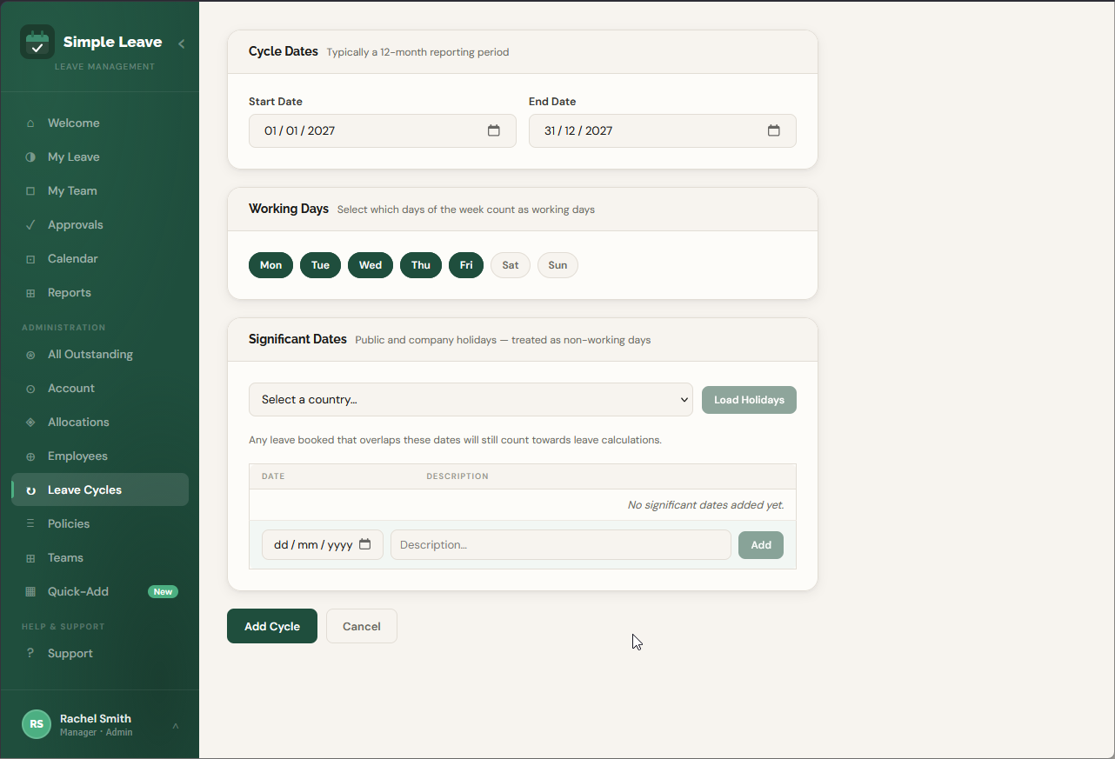Open the significant date calendar picker icon
The height and width of the screenshot is (759, 1115).
coord(365,544)
